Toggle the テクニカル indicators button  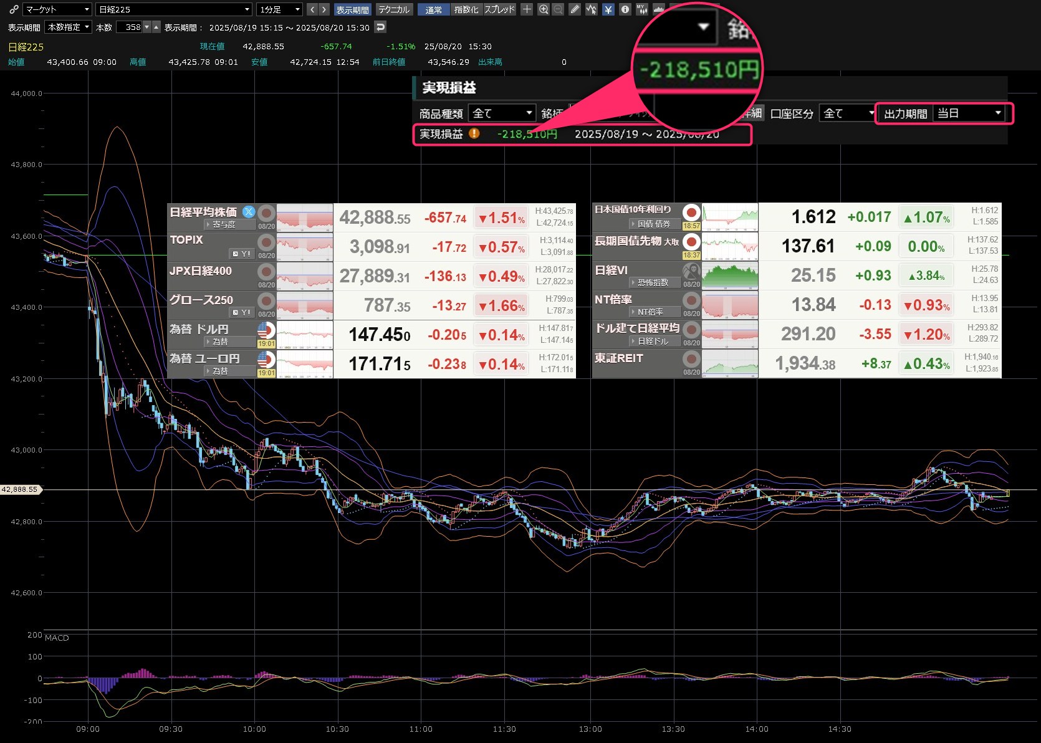click(x=394, y=9)
